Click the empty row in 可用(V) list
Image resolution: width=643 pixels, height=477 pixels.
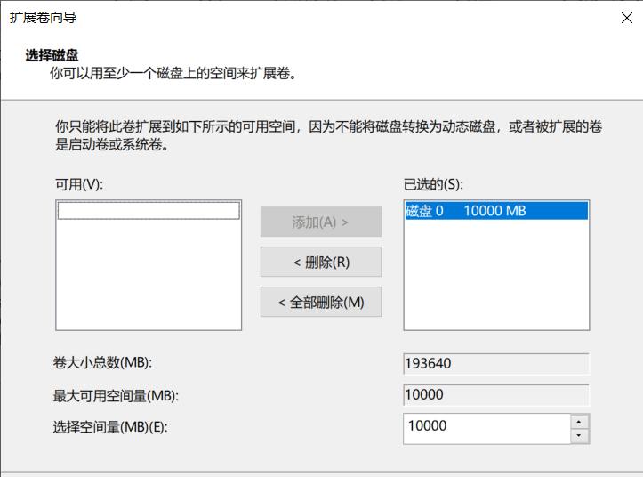coord(149,211)
